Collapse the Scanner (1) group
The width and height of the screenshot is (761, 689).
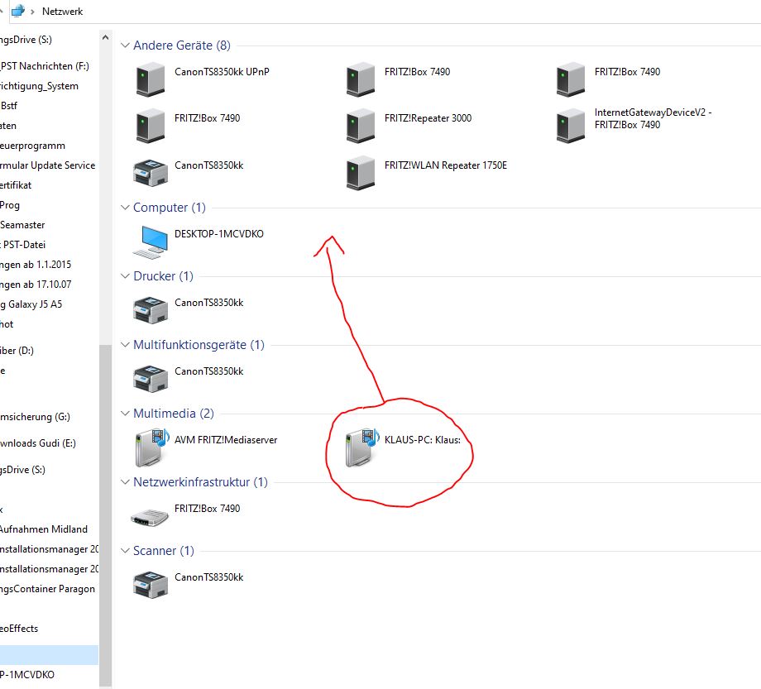click(x=125, y=551)
